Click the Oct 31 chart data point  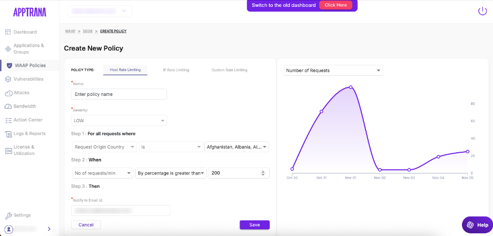tap(321, 112)
